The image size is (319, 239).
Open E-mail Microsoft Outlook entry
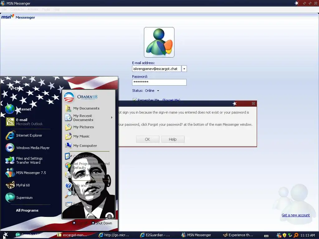click(x=24, y=122)
